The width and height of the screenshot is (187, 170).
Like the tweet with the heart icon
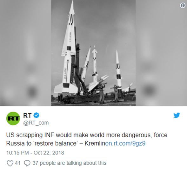tap(10, 163)
